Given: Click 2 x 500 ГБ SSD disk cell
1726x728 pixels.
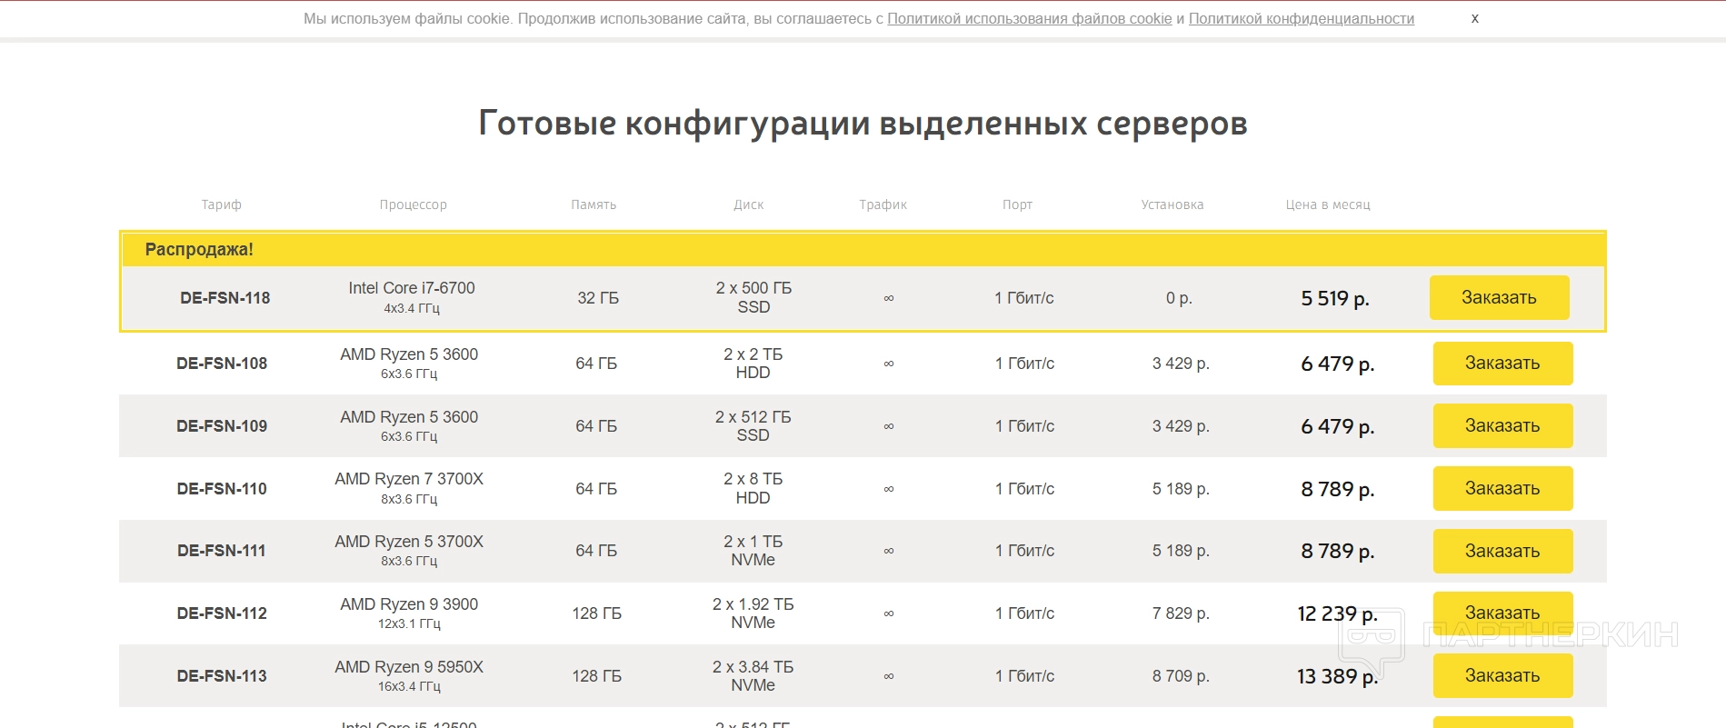Looking at the screenshot, I should (x=753, y=297).
